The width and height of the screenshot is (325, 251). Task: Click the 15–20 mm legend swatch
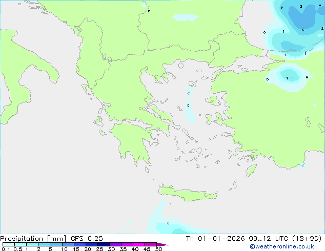80,244
